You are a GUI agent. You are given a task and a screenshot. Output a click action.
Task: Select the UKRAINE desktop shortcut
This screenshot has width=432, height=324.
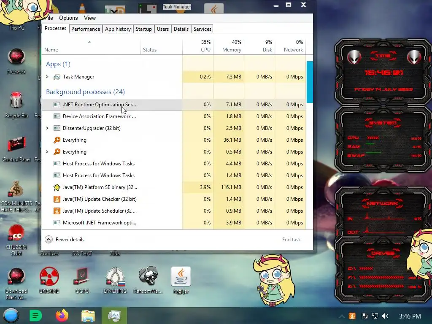point(49,280)
